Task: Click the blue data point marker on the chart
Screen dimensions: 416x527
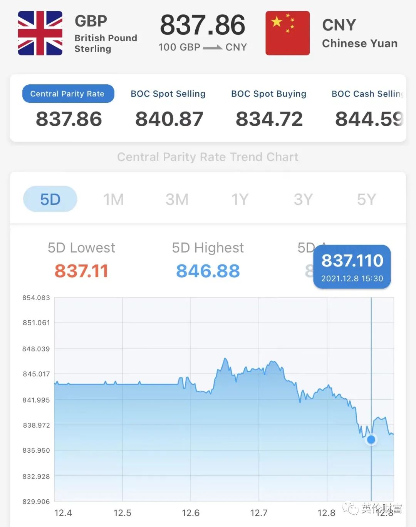Action: 371,439
